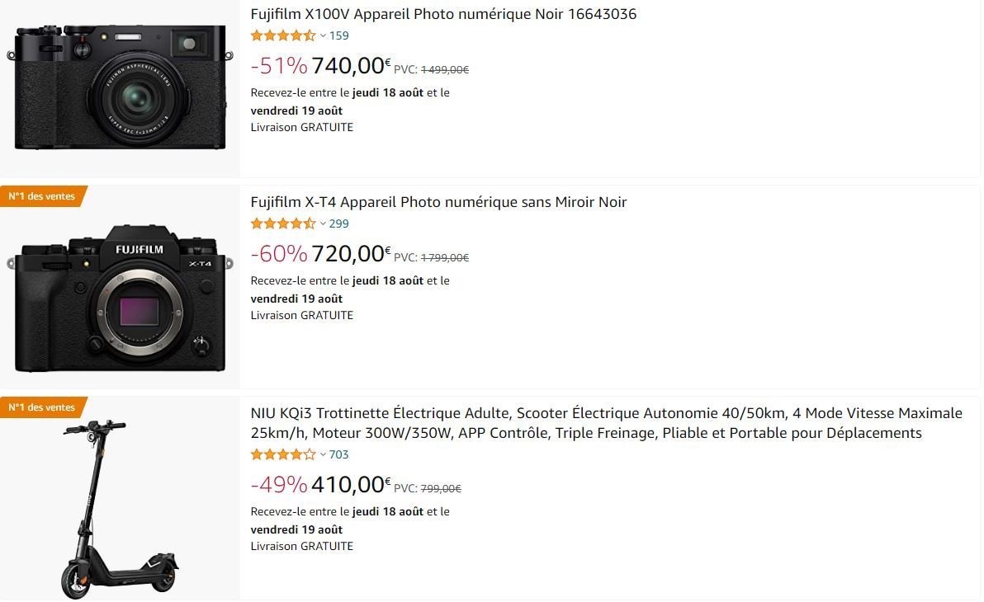984x602 pixels.
Task: Open the 159 reviews link
Action: point(339,35)
